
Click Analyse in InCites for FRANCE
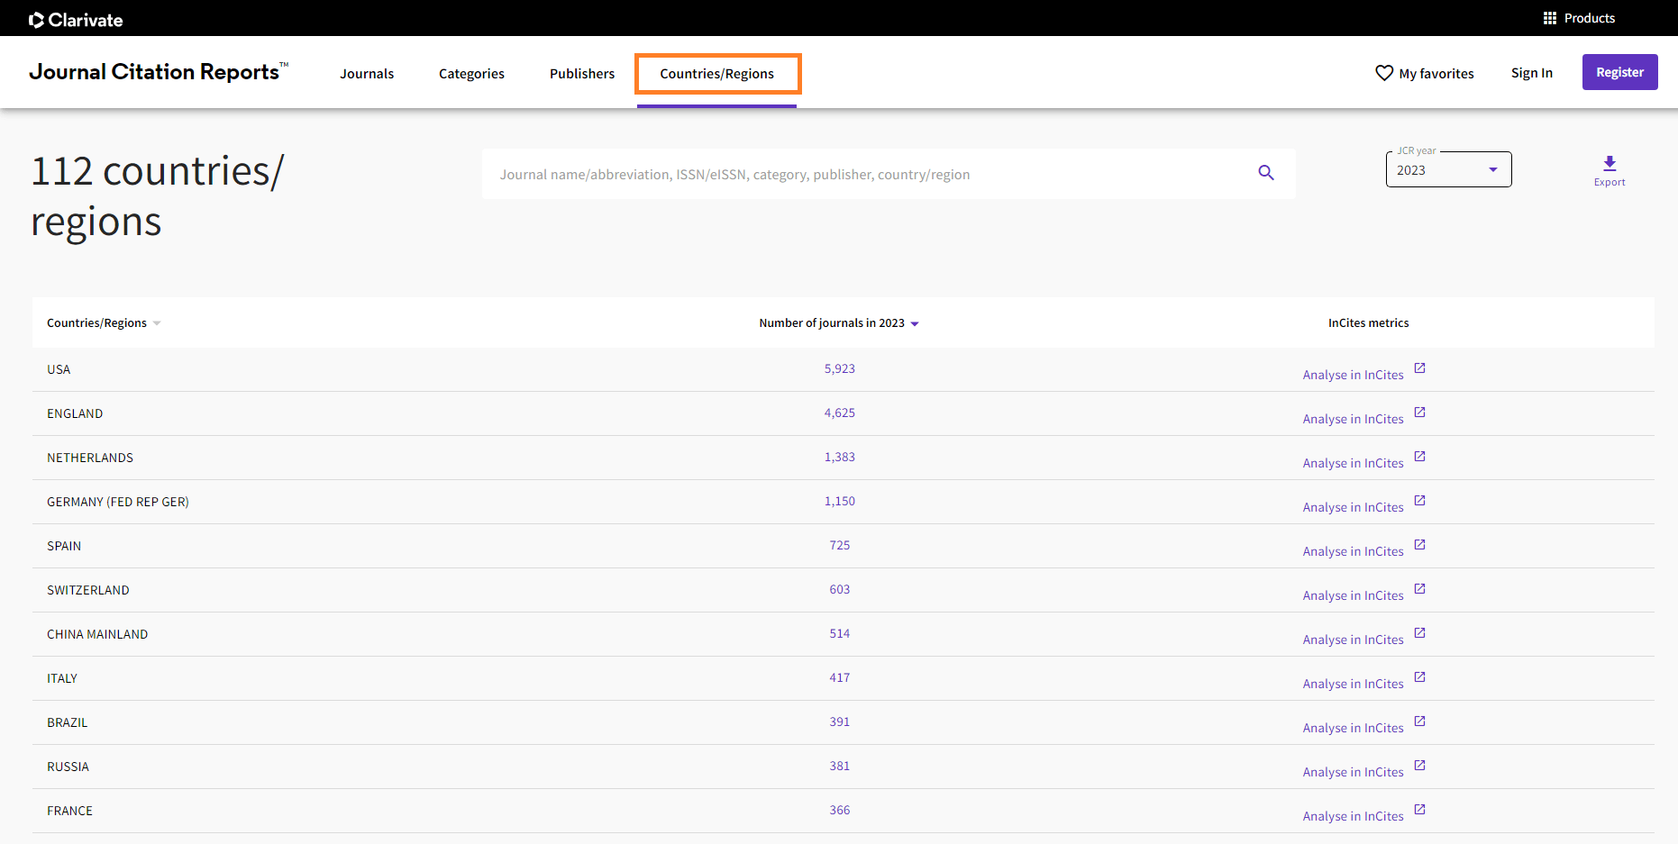click(1353, 816)
